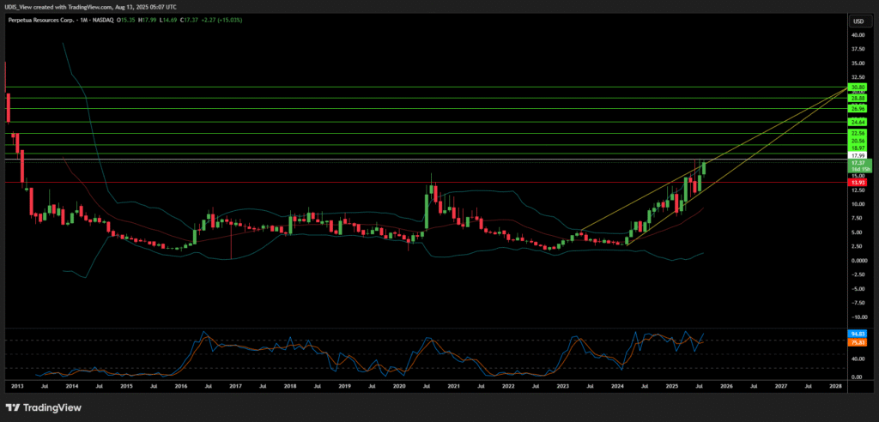Click the 2013 label on time axis
Screen dimensions: 879x422
17,388
